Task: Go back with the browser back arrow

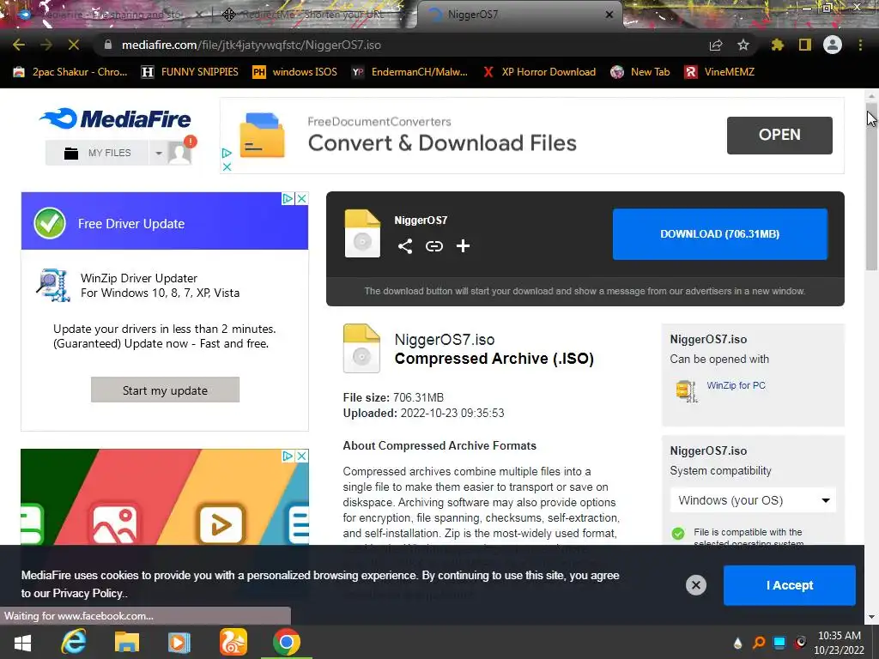Action: pyautogui.click(x=19, y=45)
